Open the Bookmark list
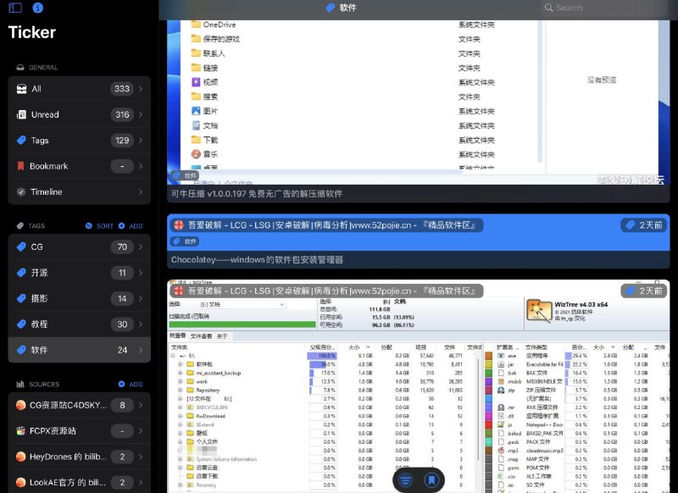The height and width of the screenshot is (493, 678). point(80,166)
